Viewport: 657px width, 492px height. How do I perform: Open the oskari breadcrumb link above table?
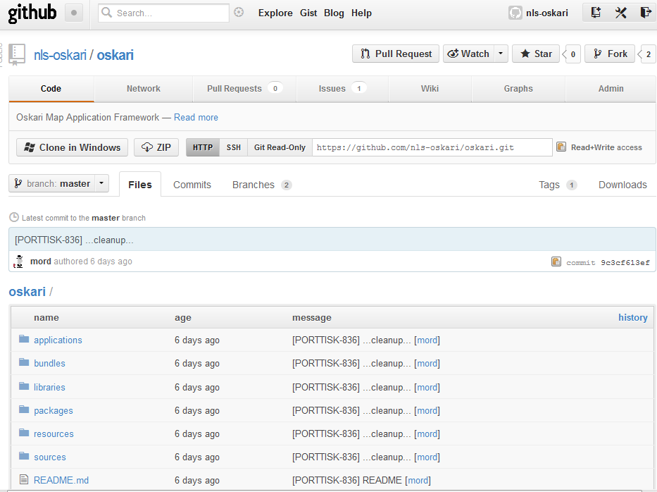(27, 292)
